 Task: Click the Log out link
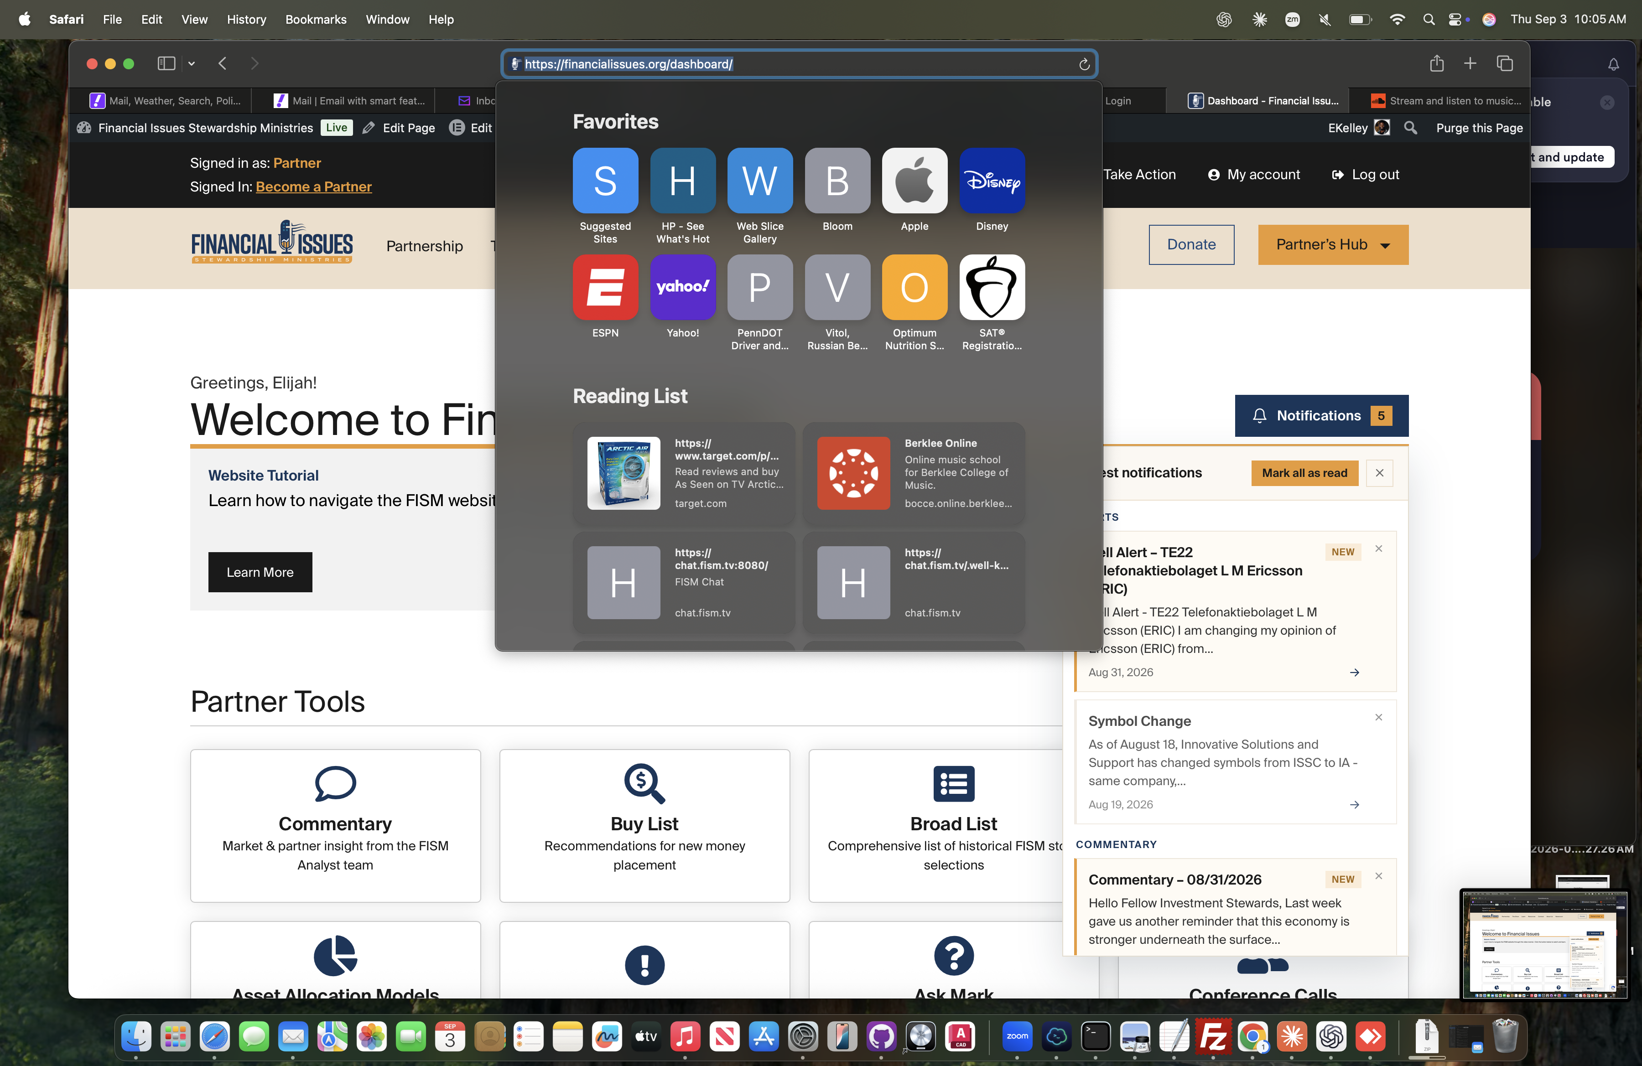tap(1365, 175)
